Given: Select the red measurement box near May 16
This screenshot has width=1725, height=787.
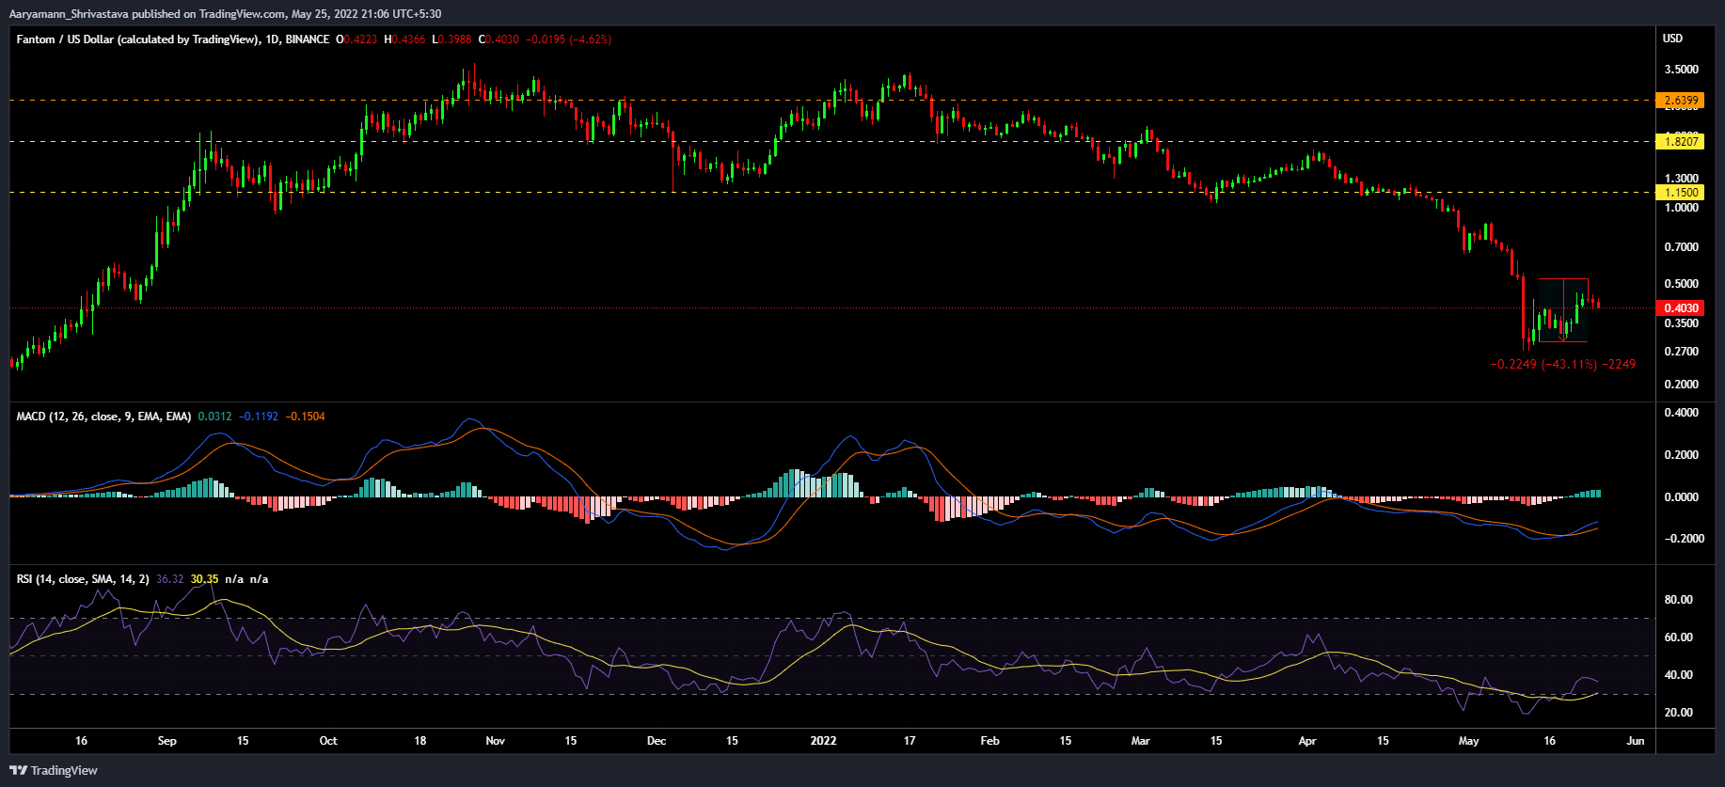Looking at the screenshot, I should click(x=1563, y=309).
